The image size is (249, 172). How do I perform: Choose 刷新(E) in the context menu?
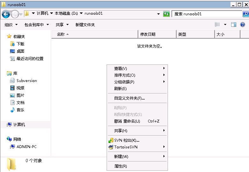pyautogui.click(x=120, y=89)
